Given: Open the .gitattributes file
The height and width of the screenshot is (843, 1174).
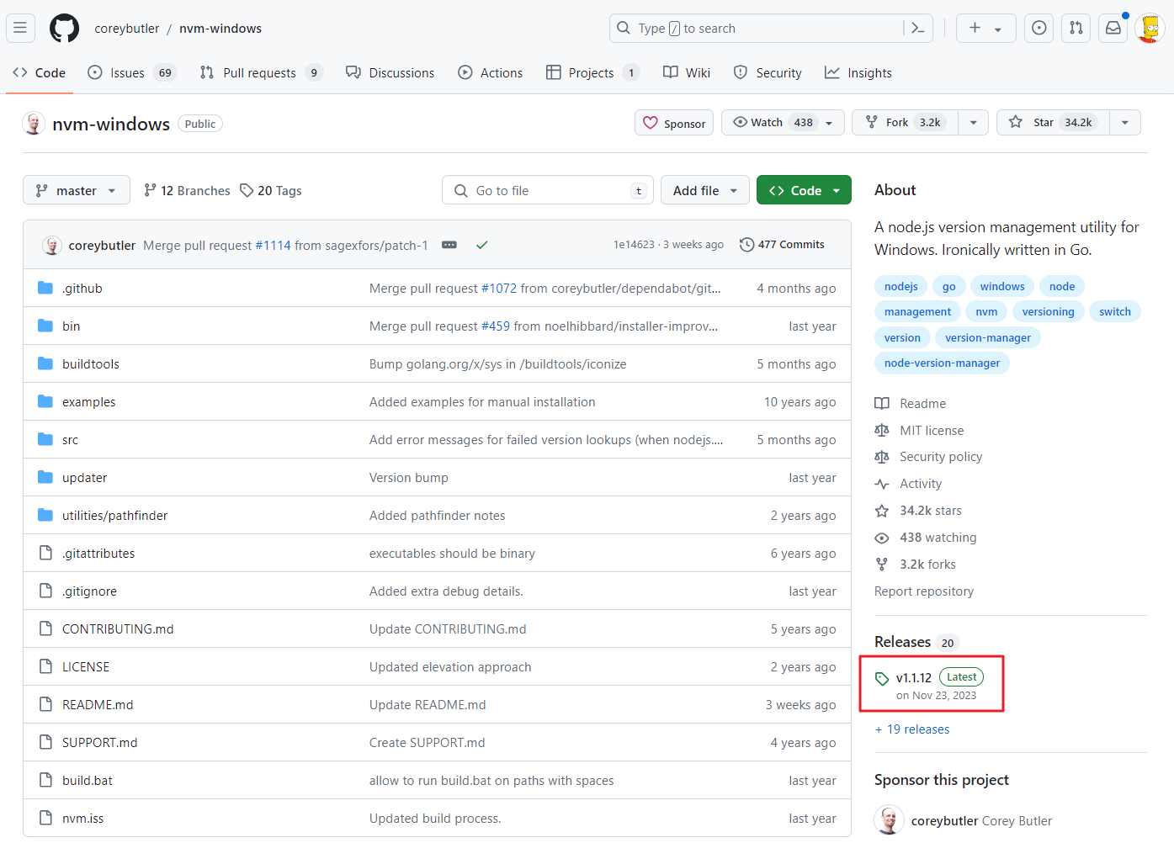Looking at the screenshot, I should (x=98, y=554).
